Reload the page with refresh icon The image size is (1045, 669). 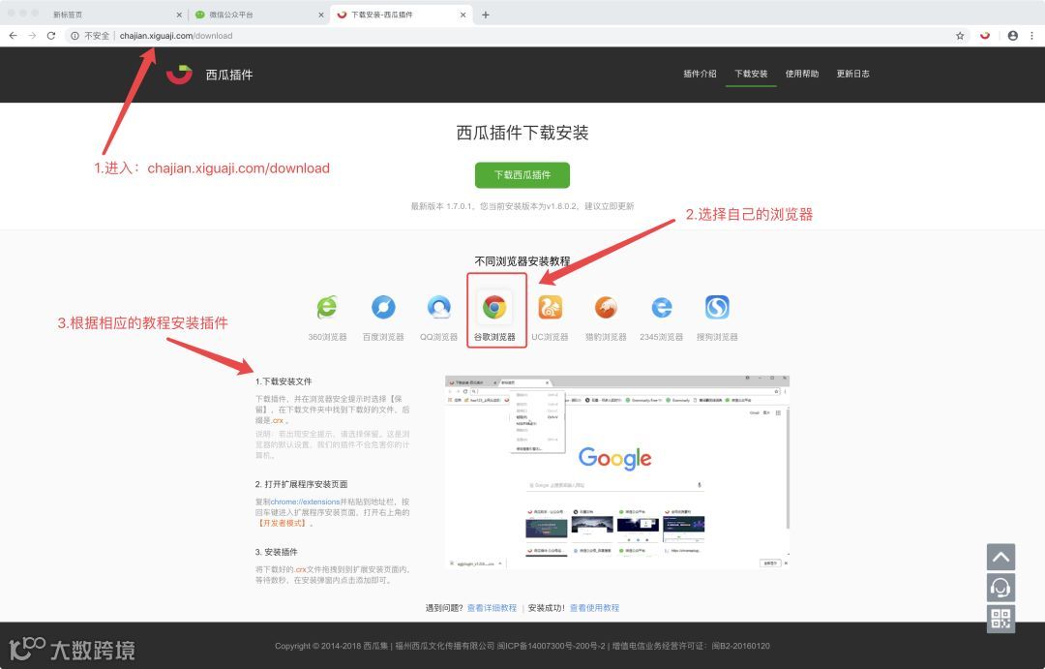point(50,36)
